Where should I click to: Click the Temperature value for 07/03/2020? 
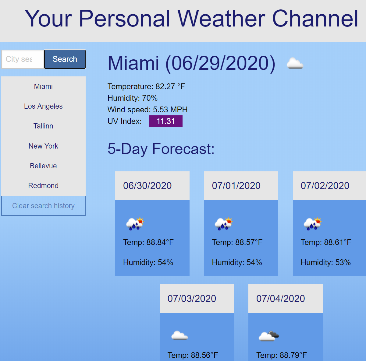(x=193, y=355)
